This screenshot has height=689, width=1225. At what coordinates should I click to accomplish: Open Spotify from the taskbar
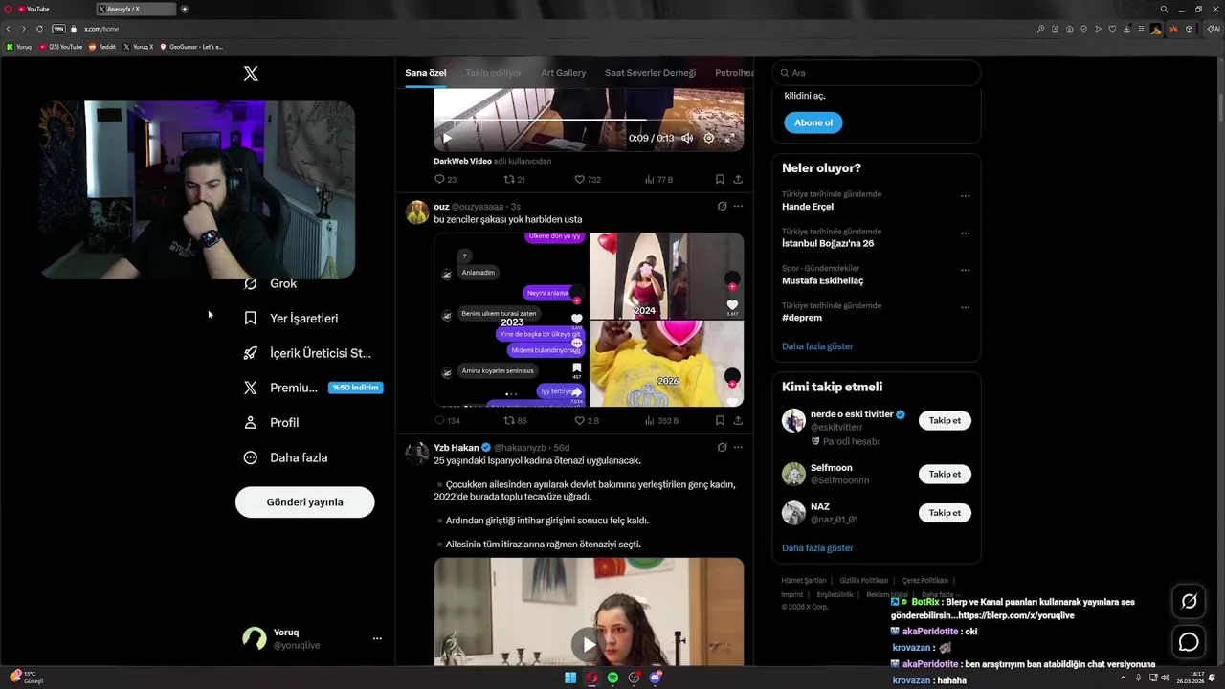coord(612,678)
